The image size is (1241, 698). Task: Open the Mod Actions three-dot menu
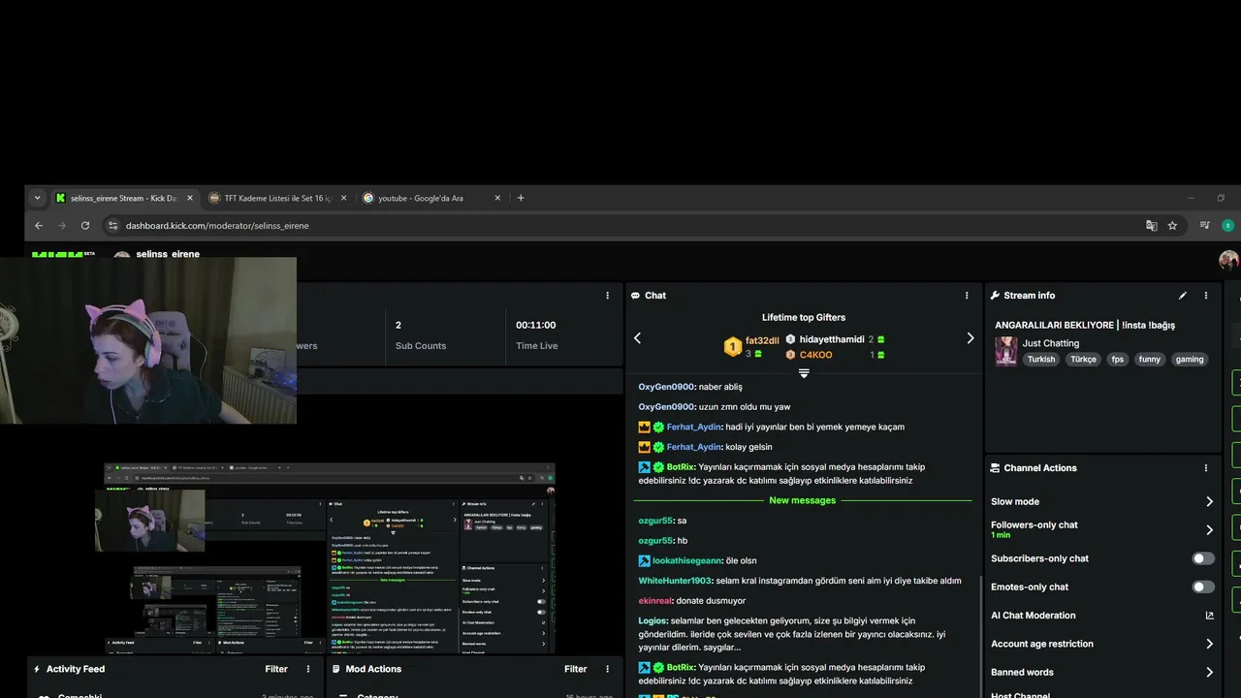(x=608, y=669)
